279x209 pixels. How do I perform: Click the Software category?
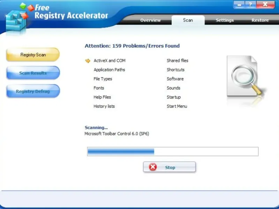[x=175, y=79]
